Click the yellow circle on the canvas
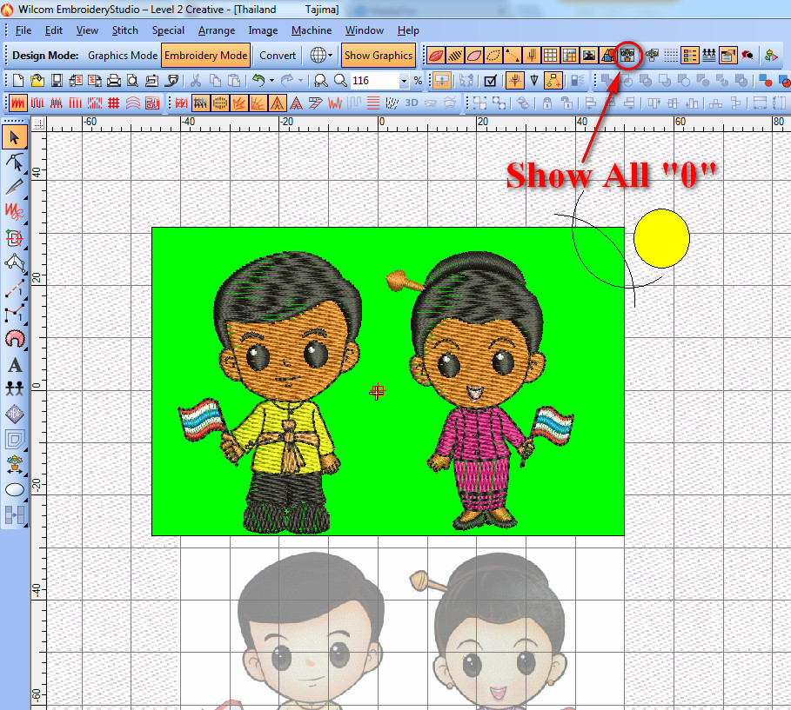The width and height of the screenshot is (791, 710). tap(661, 238)
